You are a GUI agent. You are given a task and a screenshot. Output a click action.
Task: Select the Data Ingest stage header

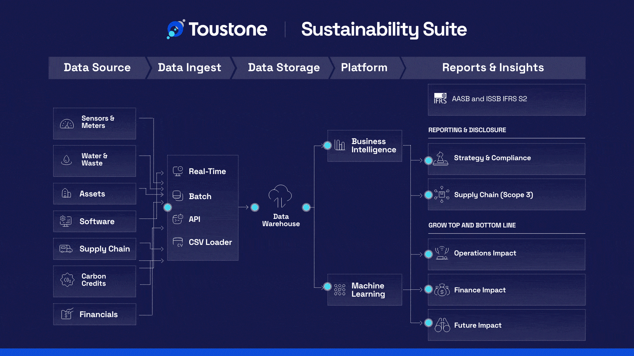tap(190, 68)
